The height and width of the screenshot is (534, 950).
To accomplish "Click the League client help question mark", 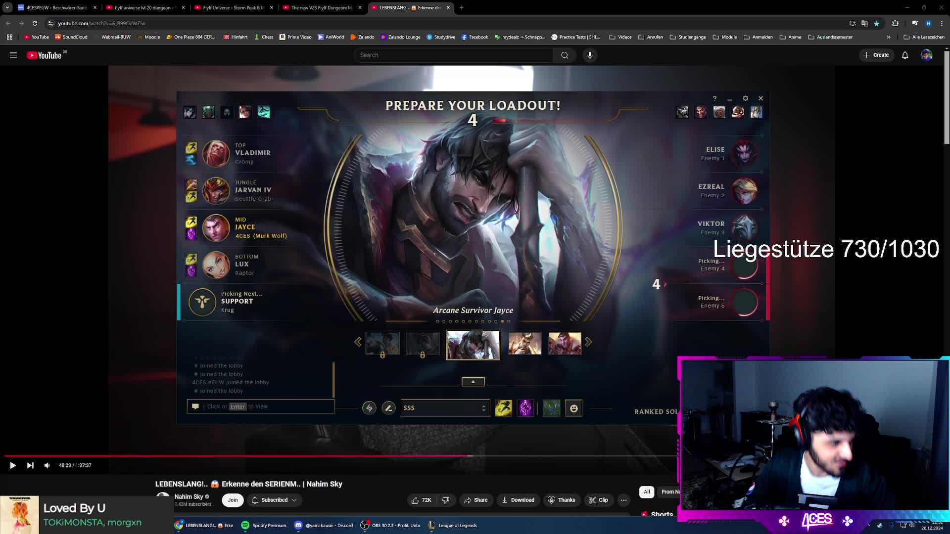I will [714, 98].
